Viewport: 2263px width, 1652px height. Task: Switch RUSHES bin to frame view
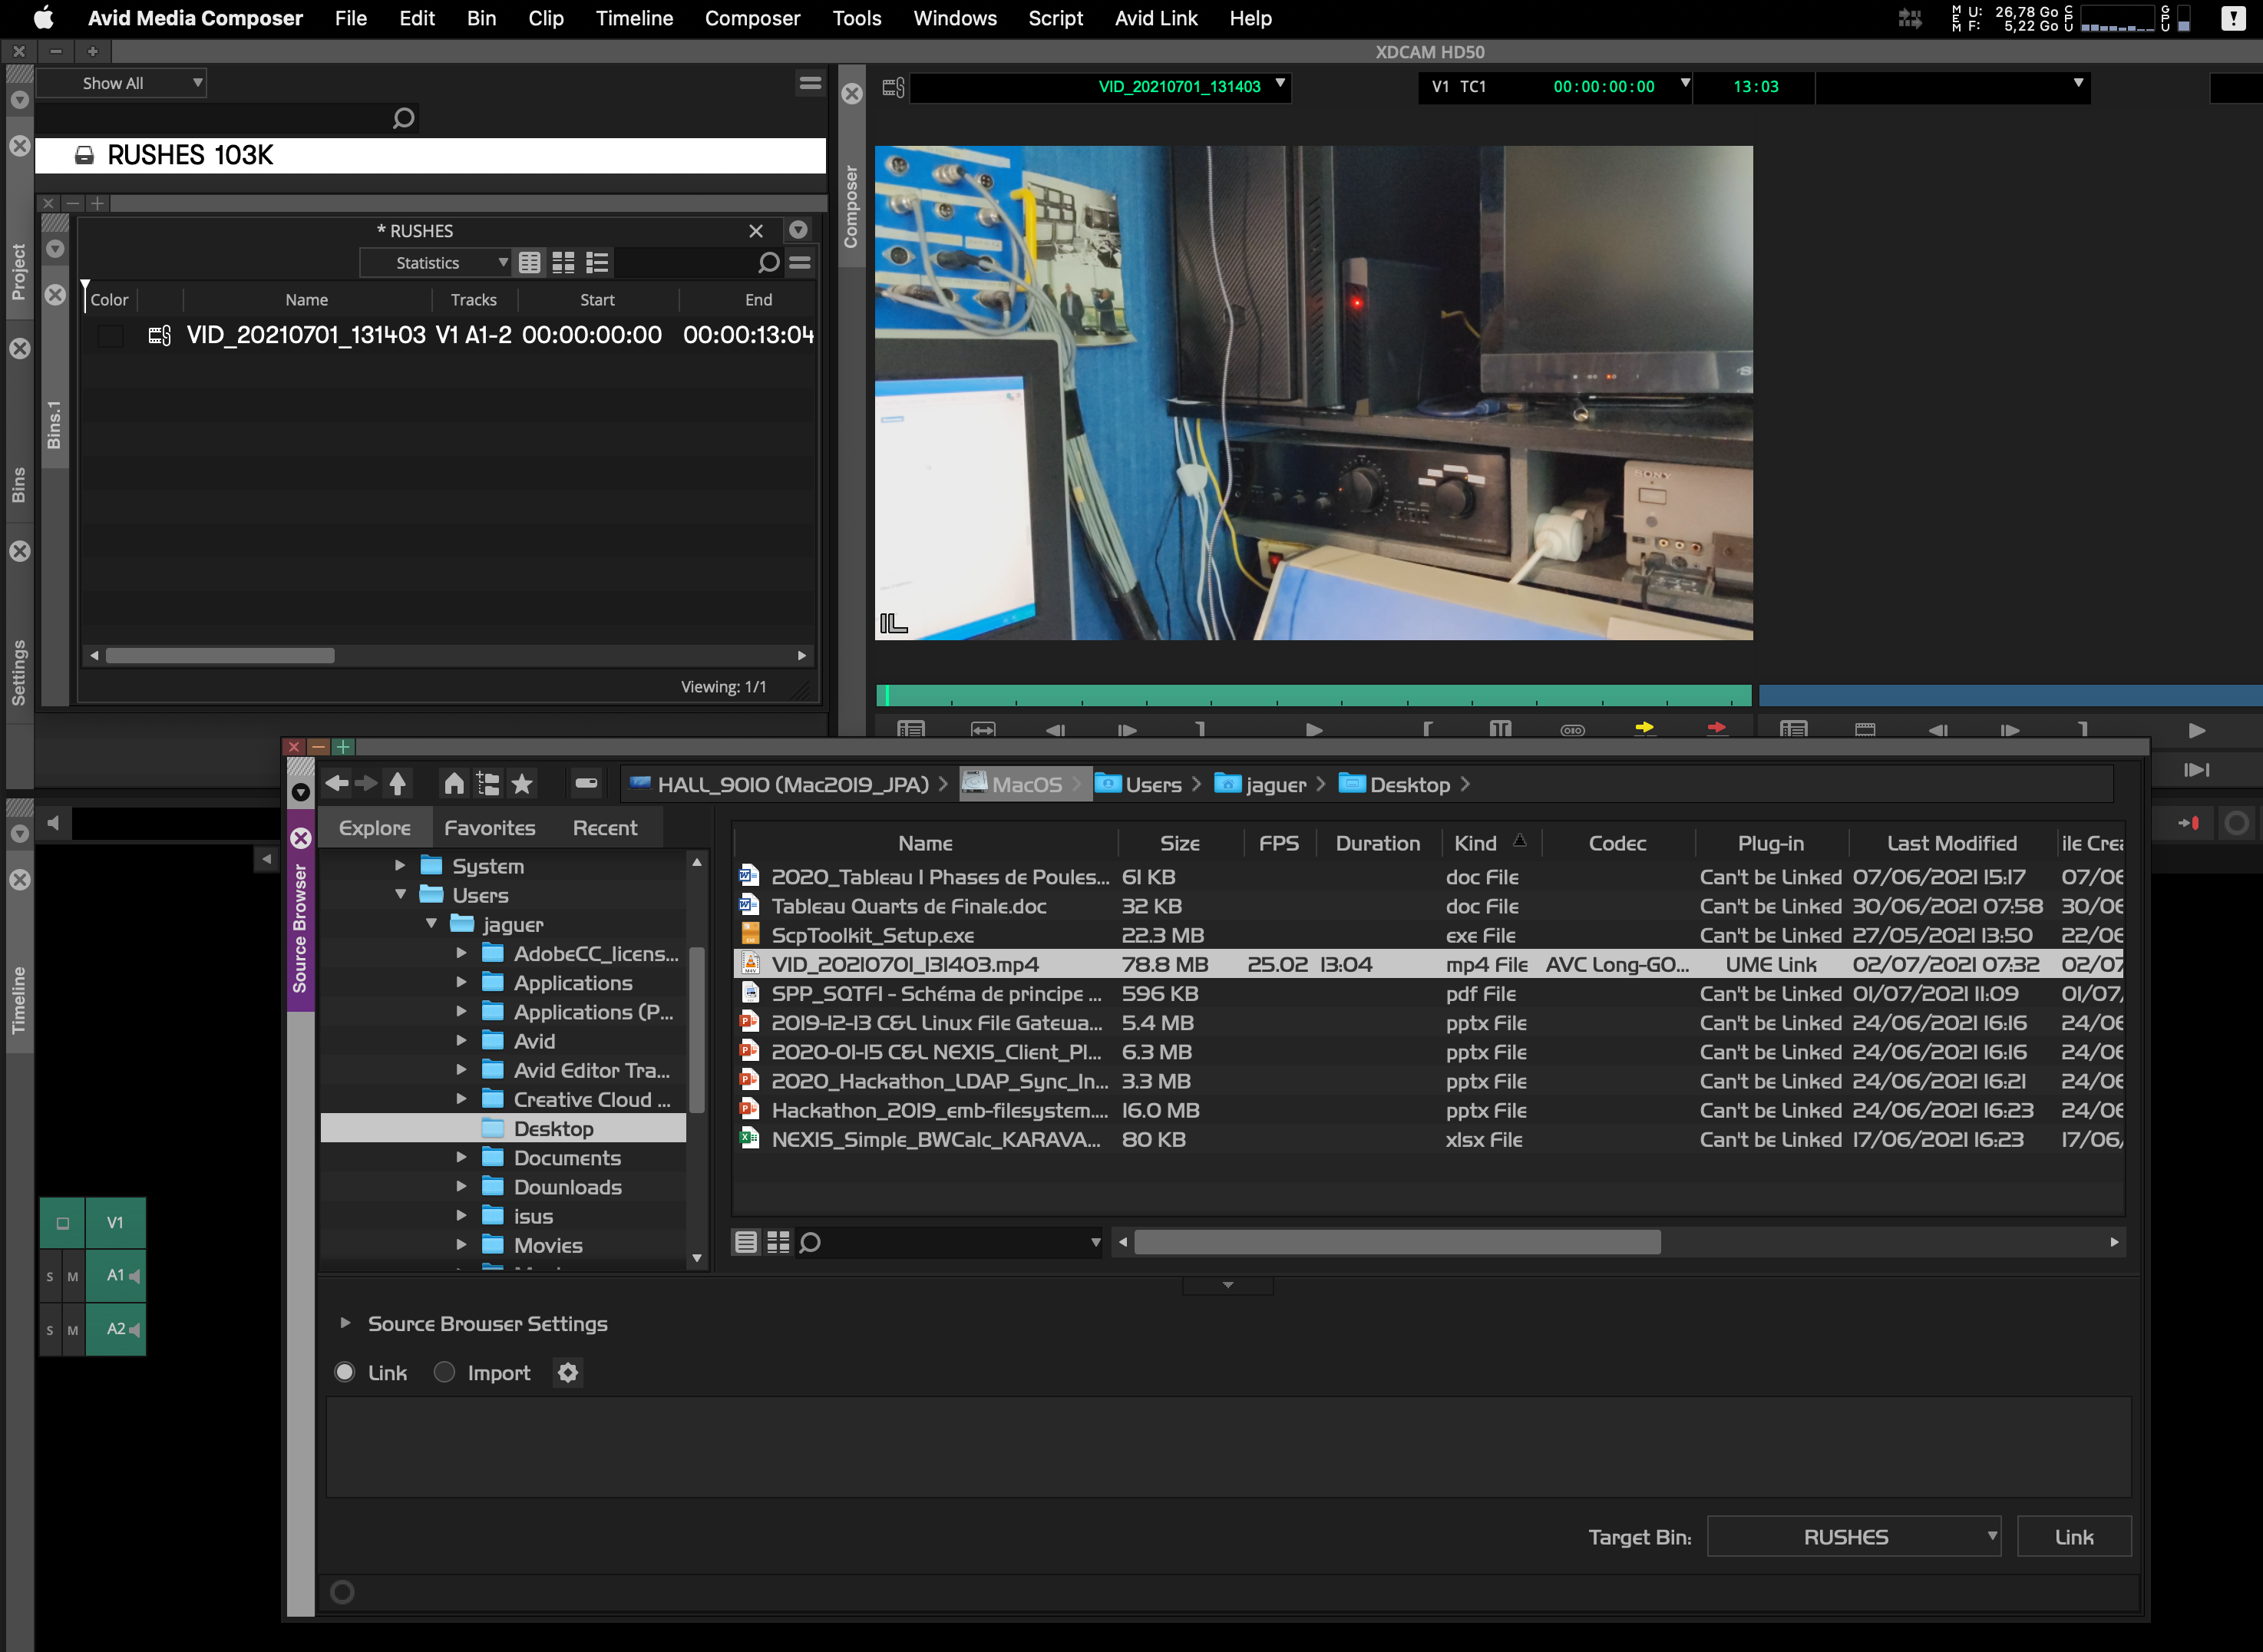564,263
